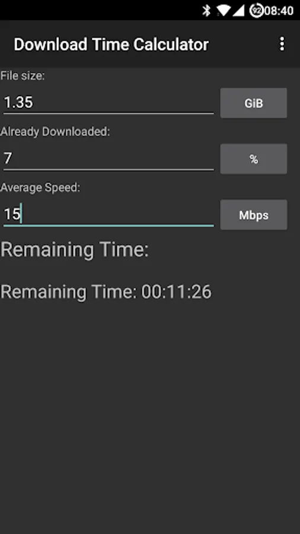Tap the 08:40 clock in status bar
This screenshot has height=534, width=300.
[x=279, y=11]
